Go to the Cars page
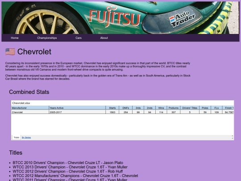The height and width of the screenshot is (181, 241). (x=79, y=38)
